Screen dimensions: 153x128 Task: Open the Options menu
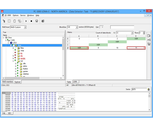tap(16, 15)
